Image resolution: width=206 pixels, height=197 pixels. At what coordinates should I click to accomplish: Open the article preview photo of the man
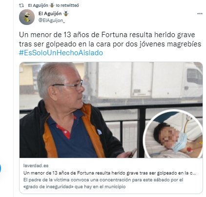pos(111,110)
